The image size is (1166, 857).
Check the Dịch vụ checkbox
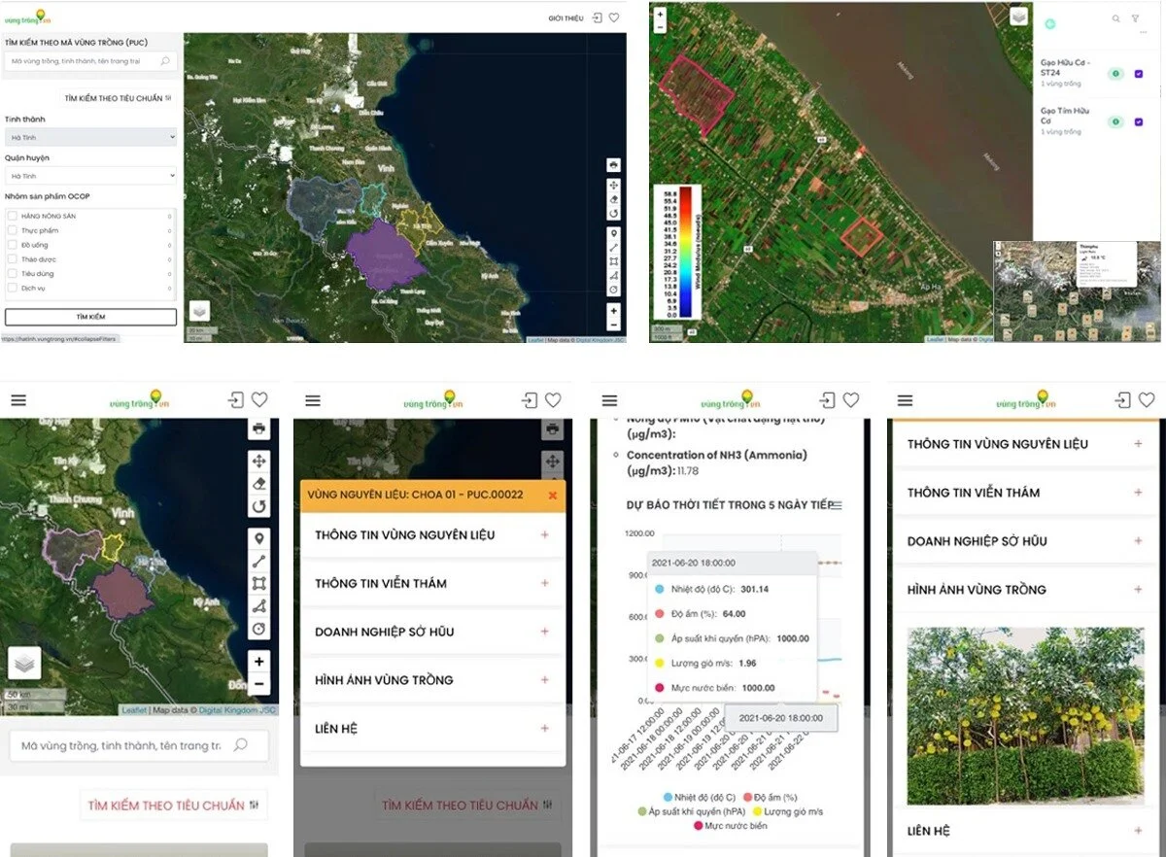coord(12,288)
